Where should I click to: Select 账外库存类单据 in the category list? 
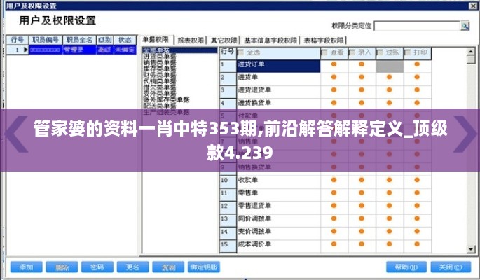pyautogui.click(x=166, y=99)
